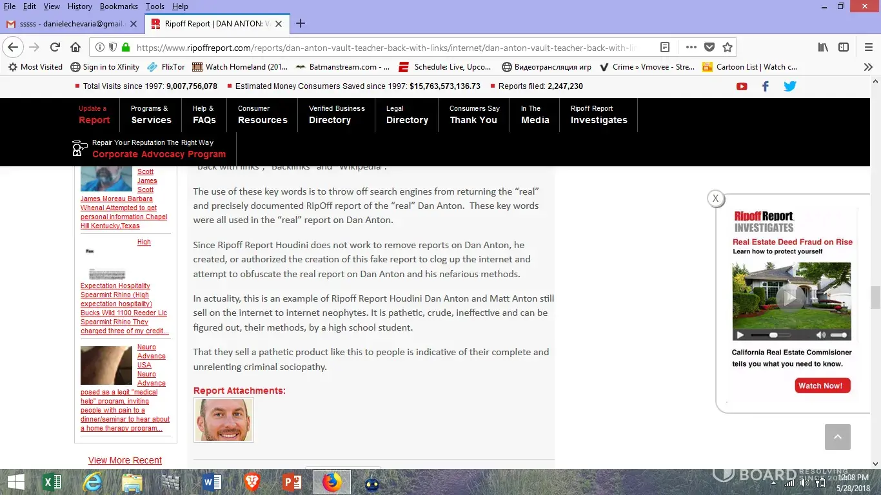Expand the Programs & Services menu
The image size is (881, 495).
[x=151, y=115]
